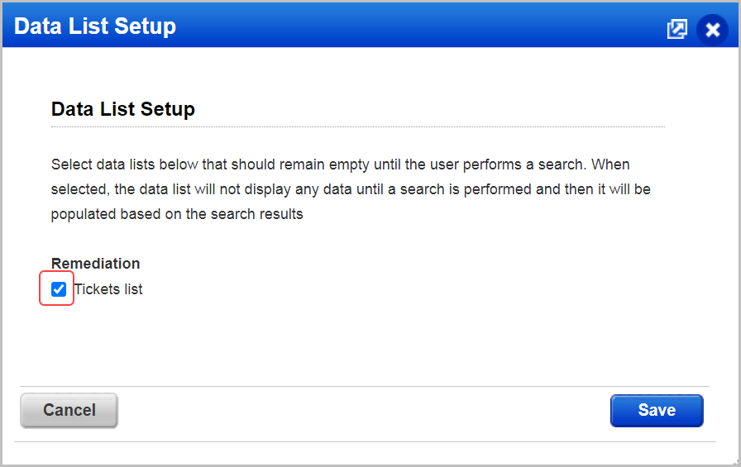Save the data list setup
This screenshot has width=741, height=467.
(657, 410)
